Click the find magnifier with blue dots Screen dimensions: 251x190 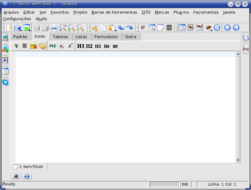point(63,28)
